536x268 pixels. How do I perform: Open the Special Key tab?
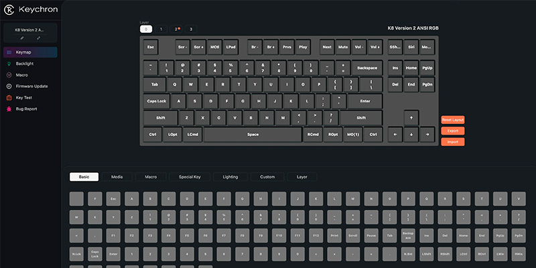click(x=190, y=177)
